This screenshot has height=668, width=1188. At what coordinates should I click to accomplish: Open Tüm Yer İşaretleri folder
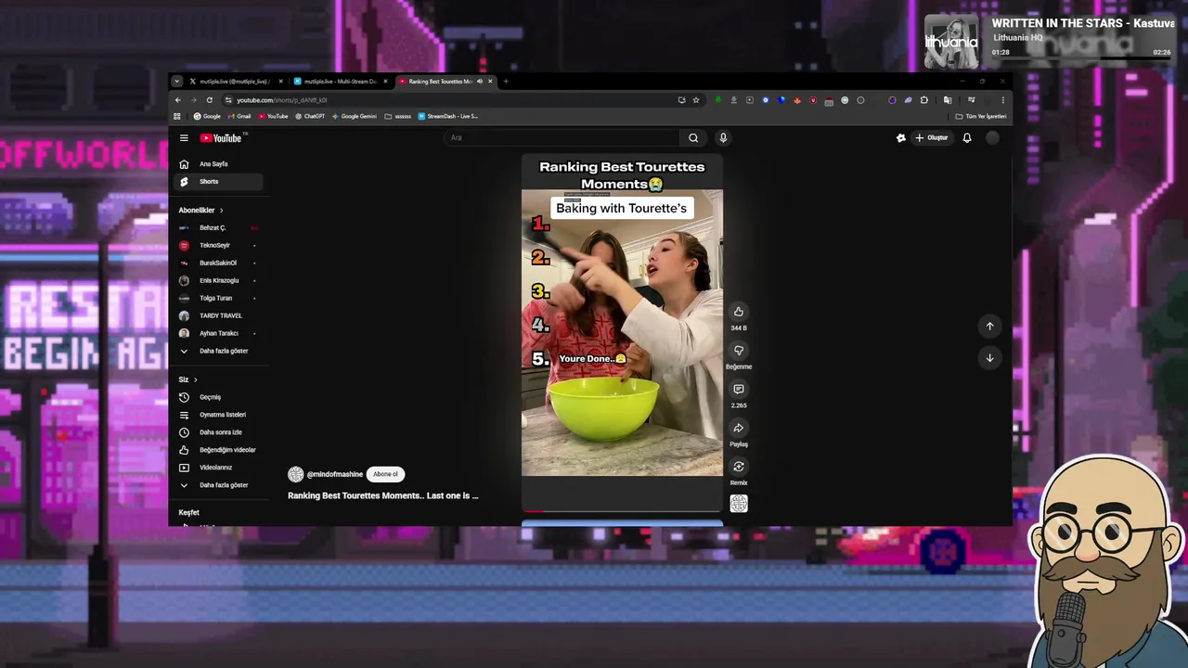coord(981,117)
